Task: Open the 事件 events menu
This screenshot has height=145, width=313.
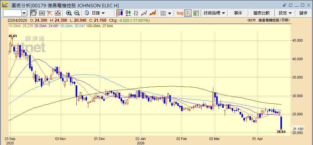Action: [238, 13]
